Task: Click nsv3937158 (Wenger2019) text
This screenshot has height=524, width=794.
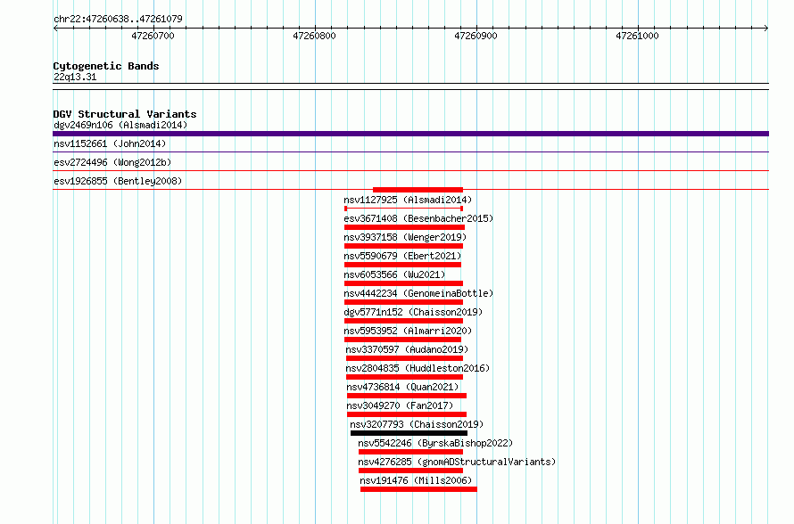Action: (405, 237)
